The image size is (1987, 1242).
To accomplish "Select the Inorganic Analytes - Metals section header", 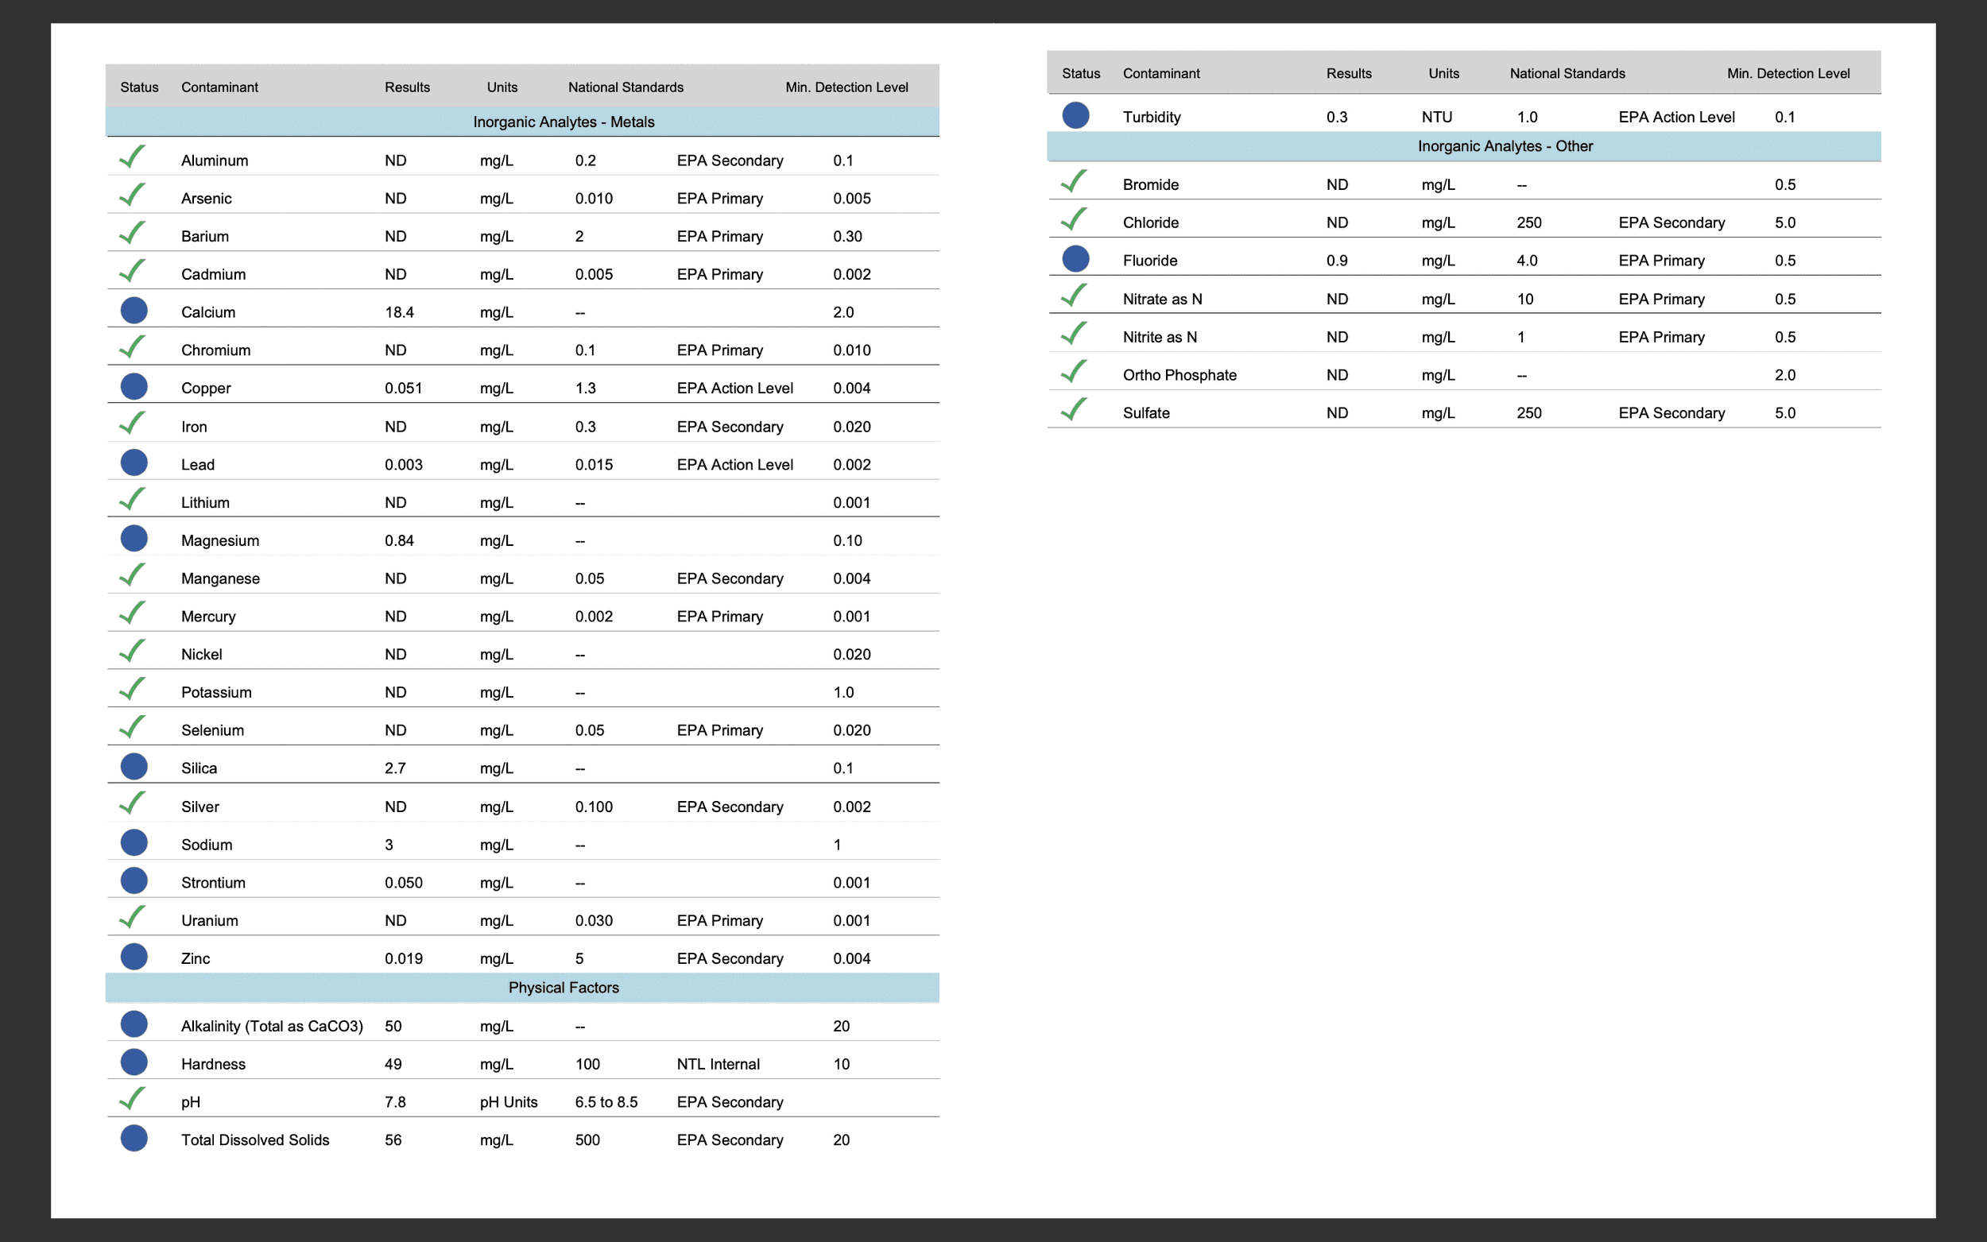I will pos(564,122).
